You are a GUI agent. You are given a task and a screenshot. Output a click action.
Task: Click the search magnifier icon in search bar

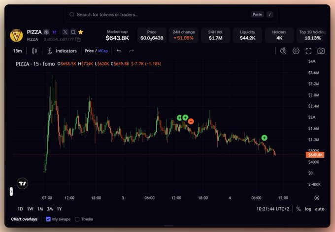coord(72,15)
